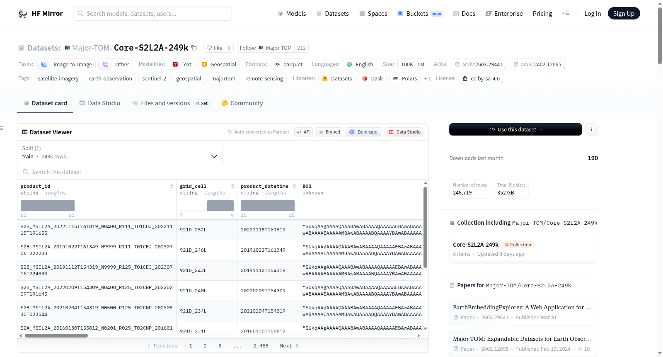Image resolution: width=663 pixels, height=357 pixels.
Task: Open Data Studio from the viewer header
Action: tap(404, 132)
